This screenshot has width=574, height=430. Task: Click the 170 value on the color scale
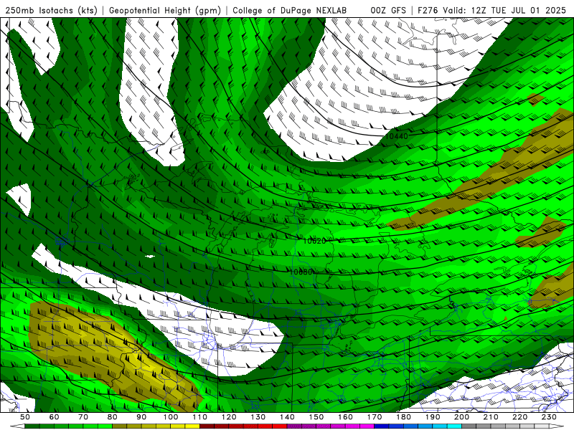pyautogui.click(x=375, y=417)
